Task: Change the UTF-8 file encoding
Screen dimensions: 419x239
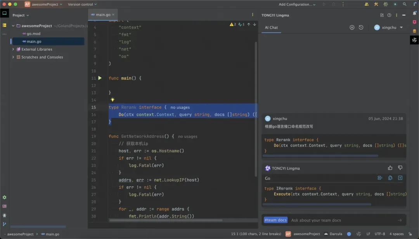Action: click(380, 234)
